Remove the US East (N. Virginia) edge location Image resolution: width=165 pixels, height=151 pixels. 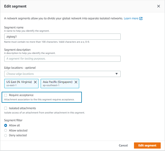pos(35,82)
